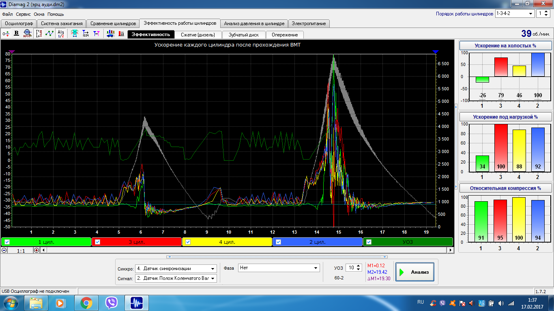Open the Помощь menu
Screen dimensions: 554x311
pyautogui.click(x=56, y=14)
